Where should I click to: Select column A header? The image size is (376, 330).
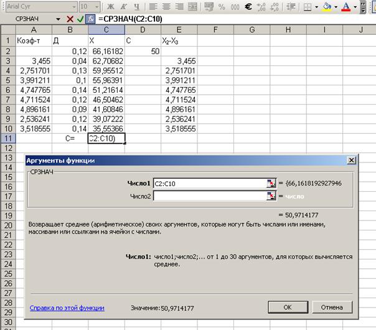tap(34, 30)
